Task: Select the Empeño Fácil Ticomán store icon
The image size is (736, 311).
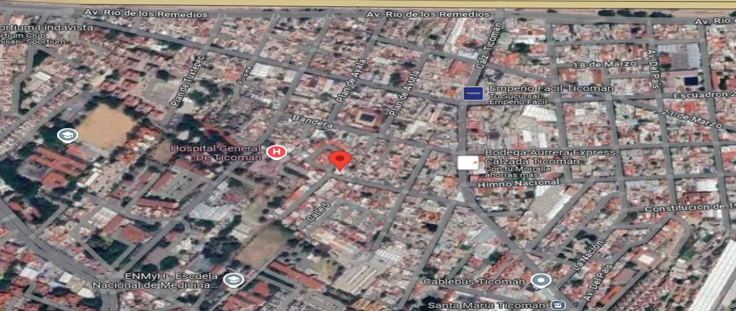Action: [x=473, y=93]
